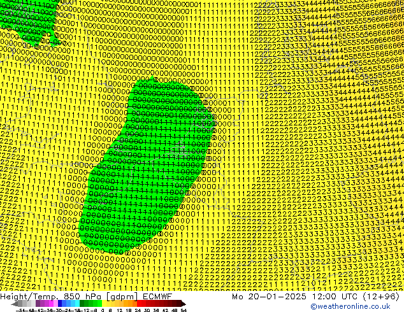Click the dark purple legend swatch above -42

(38, 304)
